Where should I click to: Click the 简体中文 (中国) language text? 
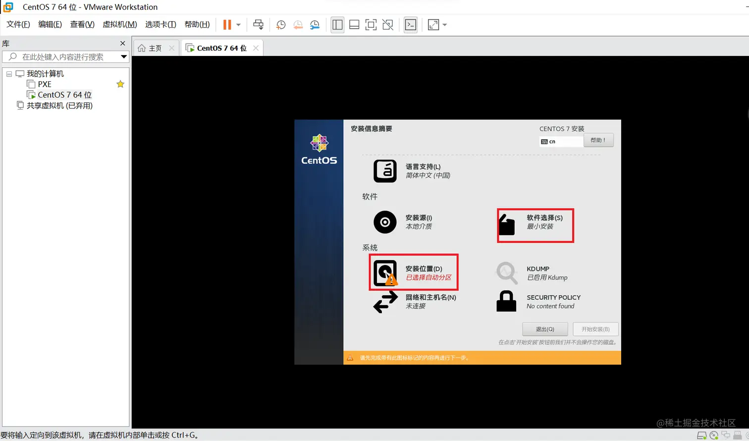(428, 175)
